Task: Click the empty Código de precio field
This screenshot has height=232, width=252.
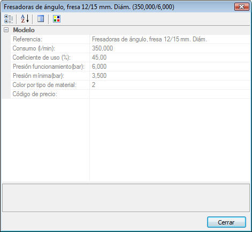Action: click(x=170, y=94)
